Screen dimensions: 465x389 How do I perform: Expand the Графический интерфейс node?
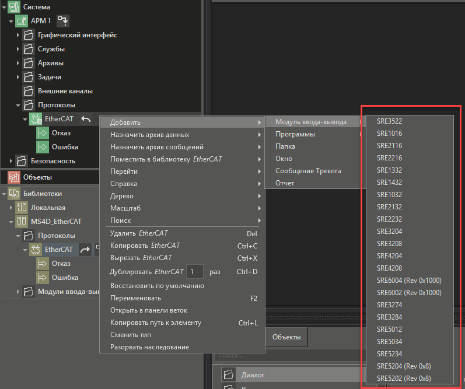18,35
